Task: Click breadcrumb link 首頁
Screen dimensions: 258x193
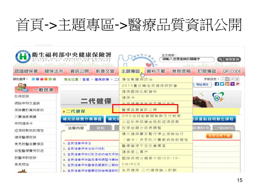Action: coord(86,79)
